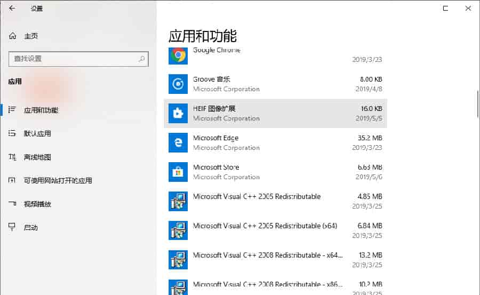The height and width of the screenshot is (295, 480).
Task: Click the 2019/5/5 date for HEIF
Action: pos(369,118)
